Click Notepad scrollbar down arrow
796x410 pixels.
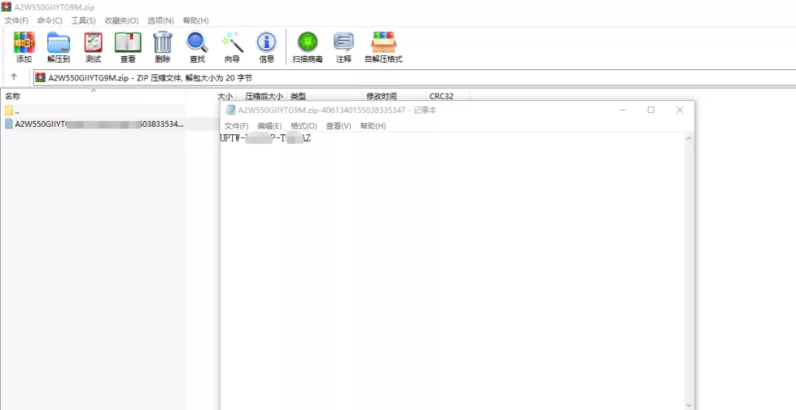[x=689, y=405]
